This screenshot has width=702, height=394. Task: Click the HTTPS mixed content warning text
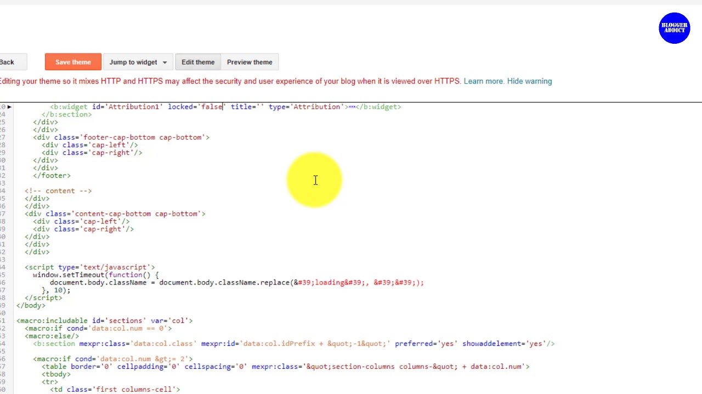[x=230, y=81]
